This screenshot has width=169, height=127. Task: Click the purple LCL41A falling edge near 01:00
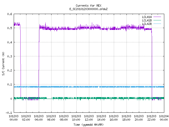(21, 62)
